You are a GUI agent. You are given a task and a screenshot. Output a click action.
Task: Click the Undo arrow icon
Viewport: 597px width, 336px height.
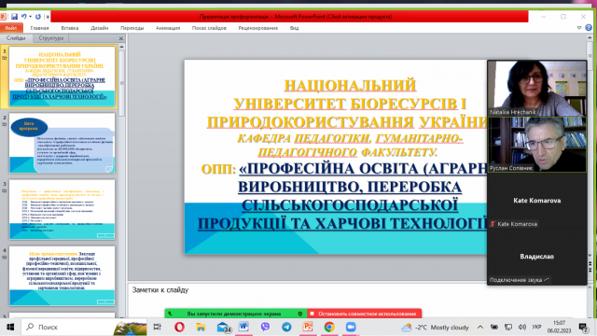24,17
